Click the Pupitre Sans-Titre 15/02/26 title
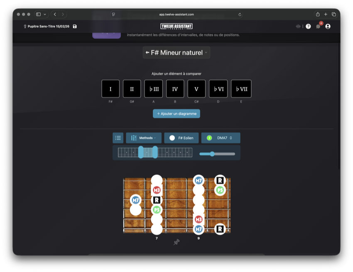353x272 pixels. (x=48, y=26)
